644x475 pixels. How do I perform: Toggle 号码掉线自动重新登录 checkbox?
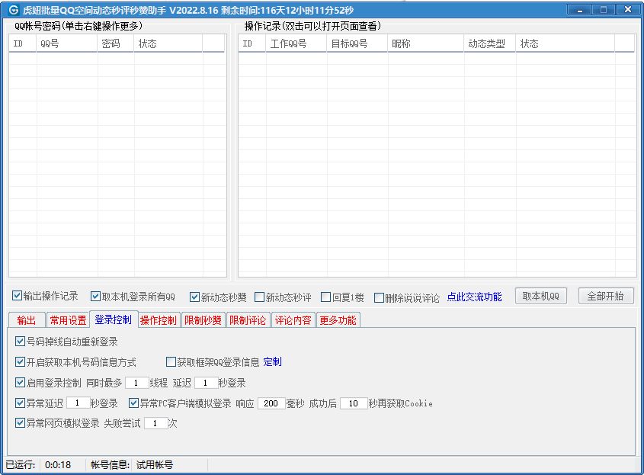pos(20,341)
